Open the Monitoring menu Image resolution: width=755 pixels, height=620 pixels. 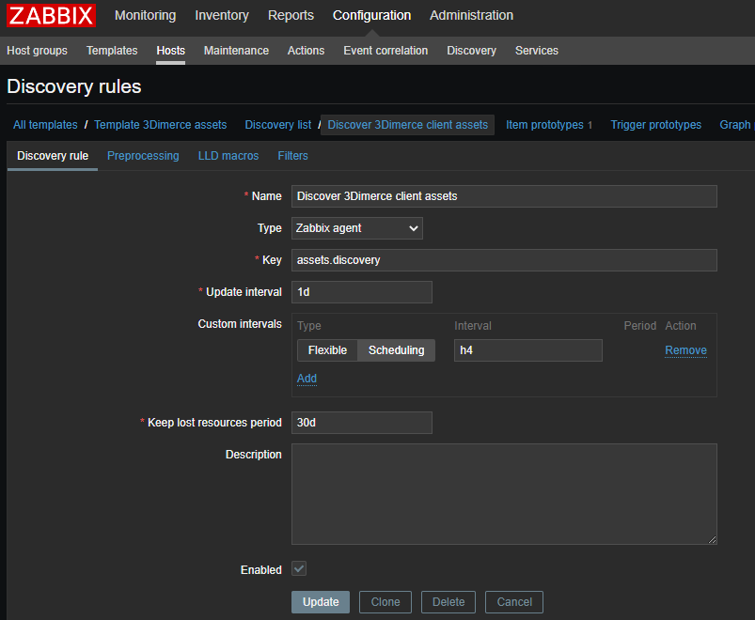(x=145, y=15)
